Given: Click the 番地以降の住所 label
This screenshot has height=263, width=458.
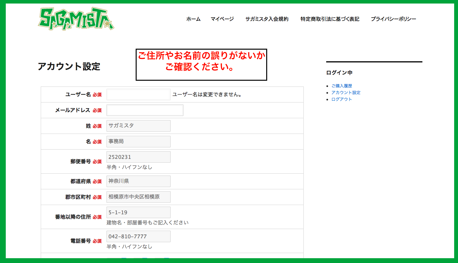Looking at the screenshot, I should coord(73,217).
